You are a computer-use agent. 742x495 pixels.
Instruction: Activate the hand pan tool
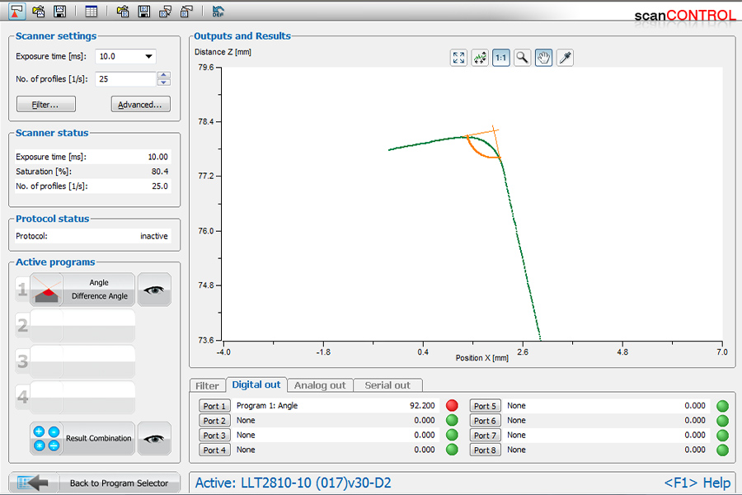pos(543,57)
